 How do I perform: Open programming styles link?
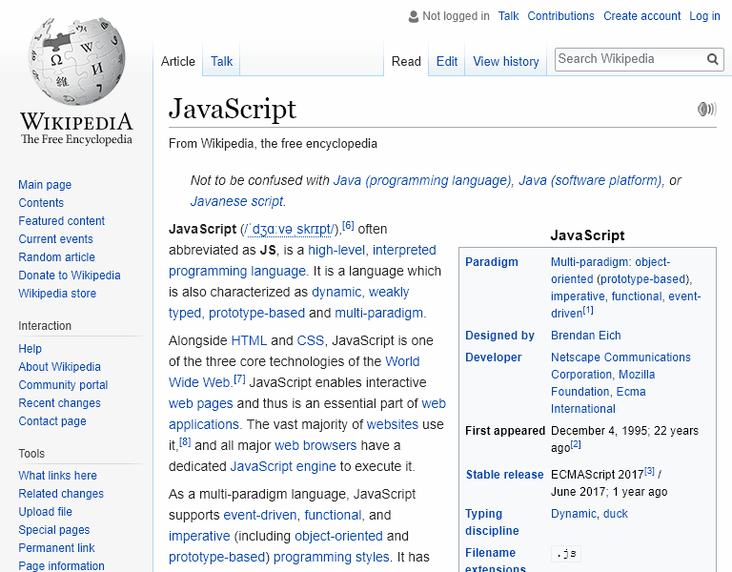pos(331,557)
